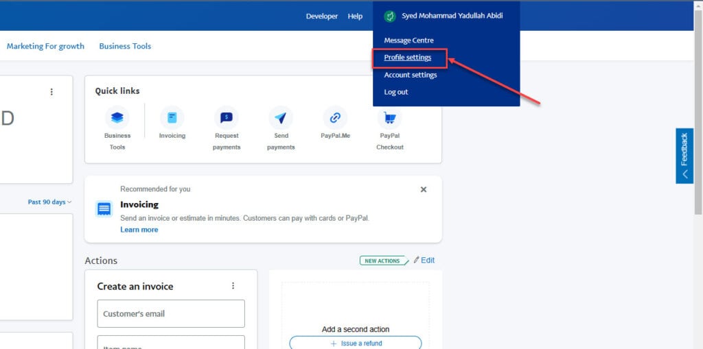
Task: Click the Recommended for you label
Action: tap(155, 189)
